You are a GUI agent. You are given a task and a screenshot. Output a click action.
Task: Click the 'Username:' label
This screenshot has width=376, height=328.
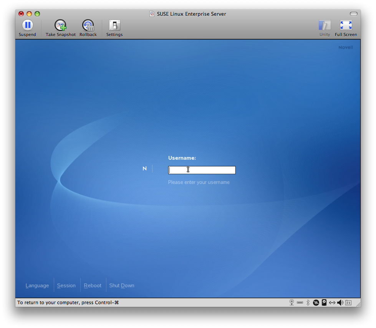pyautogui.click(x=182, y=158)
